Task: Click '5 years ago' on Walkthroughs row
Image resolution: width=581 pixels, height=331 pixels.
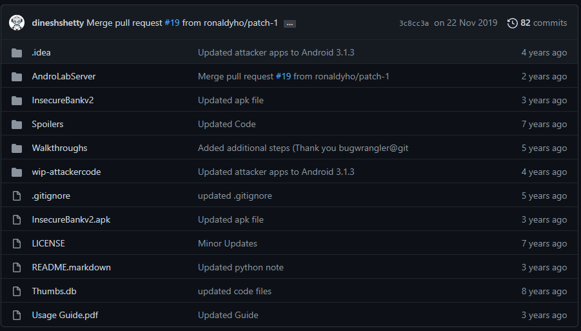Action: 544,148
